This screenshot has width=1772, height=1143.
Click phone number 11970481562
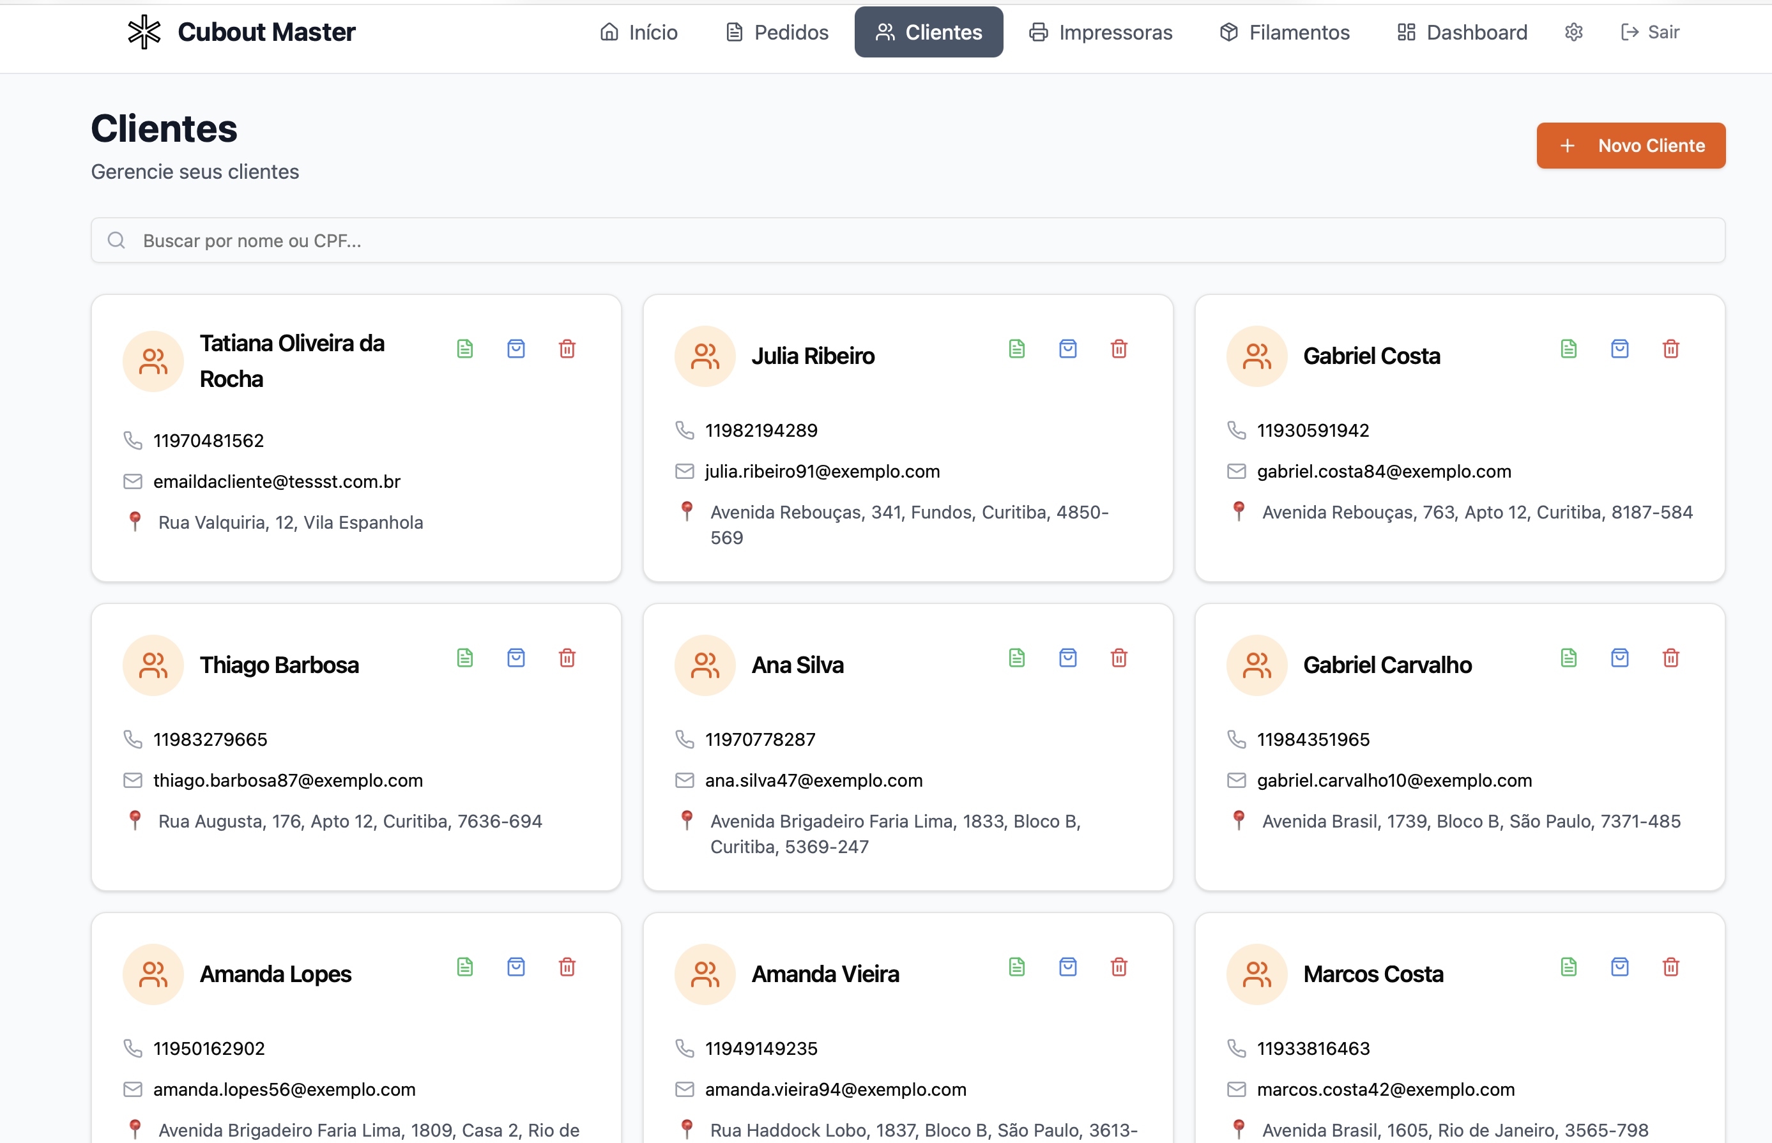(209, 440)
